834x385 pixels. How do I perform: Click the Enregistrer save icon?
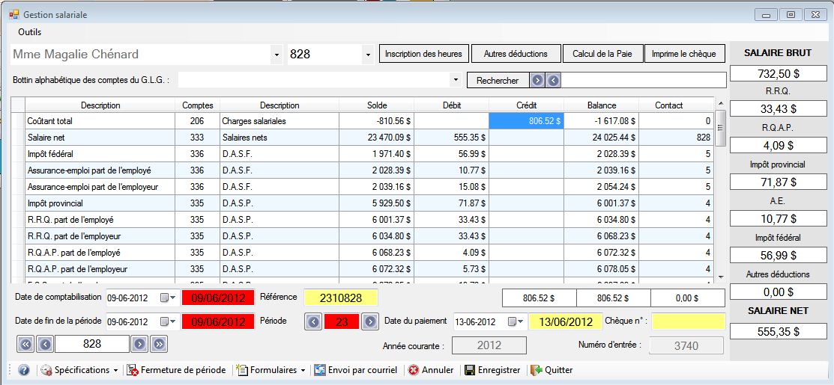coord(470,370)
